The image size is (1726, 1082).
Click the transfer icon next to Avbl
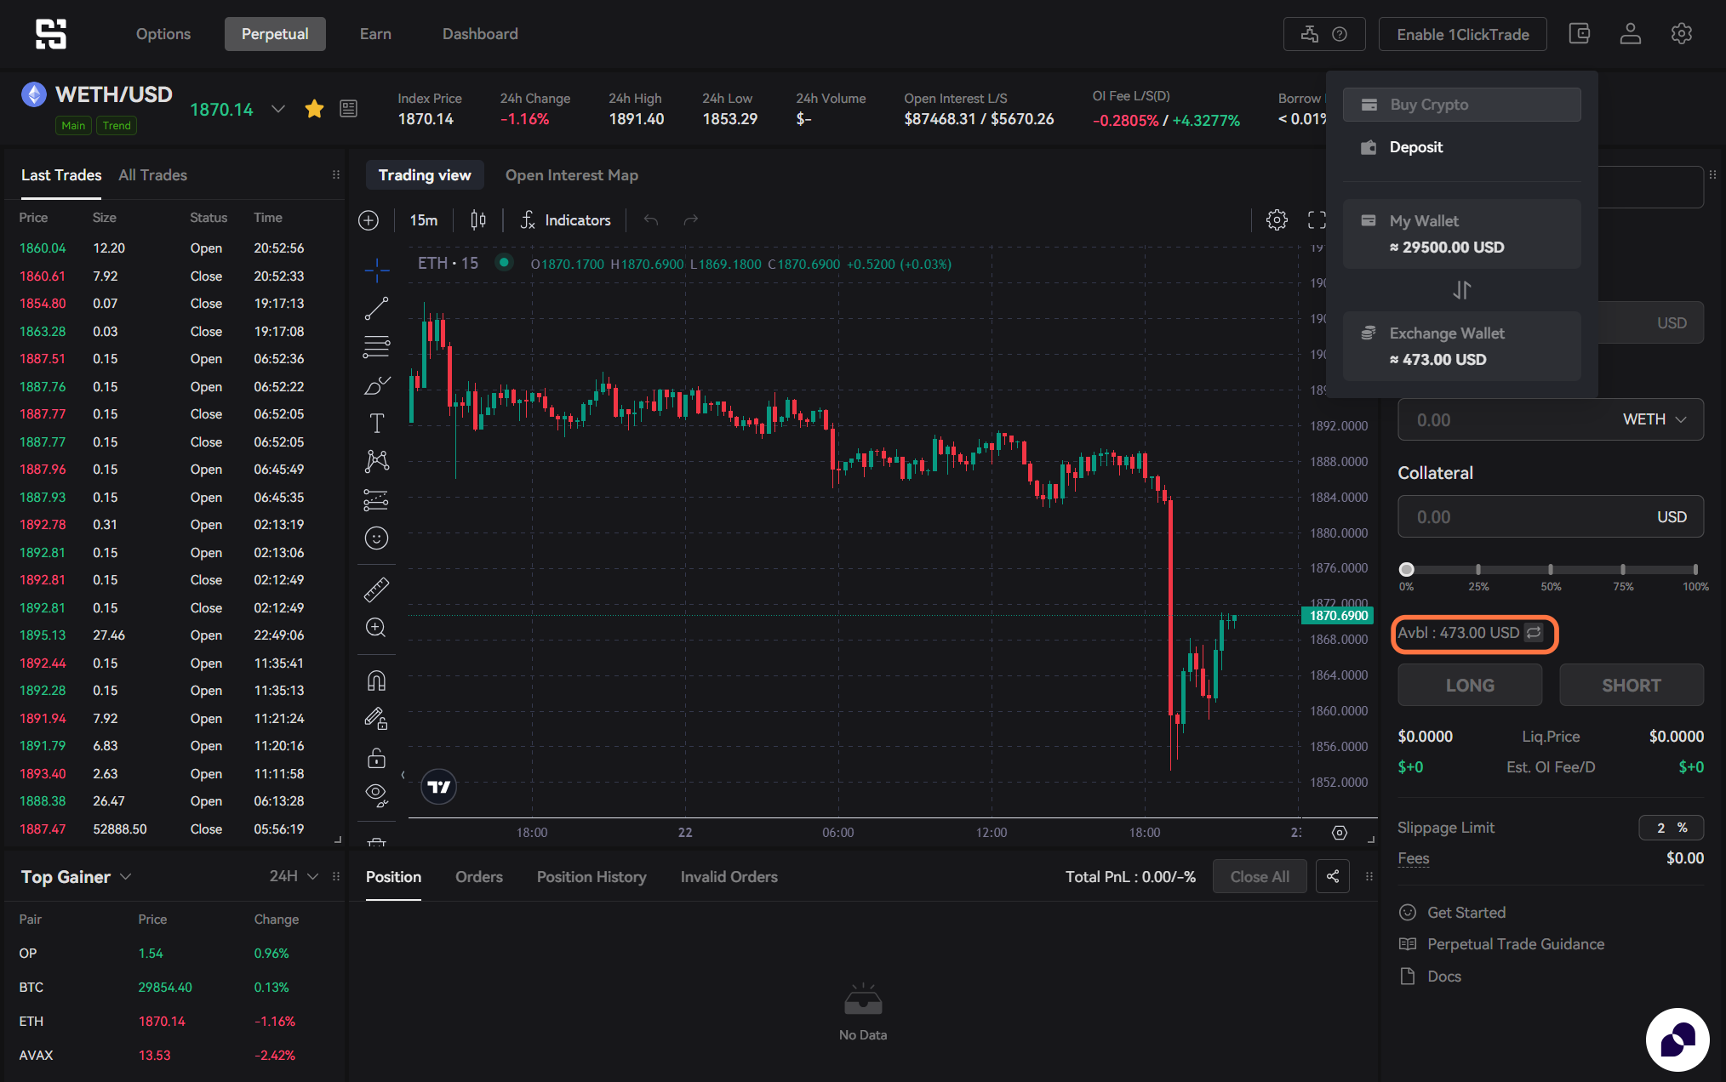[x=1534, y=633]
